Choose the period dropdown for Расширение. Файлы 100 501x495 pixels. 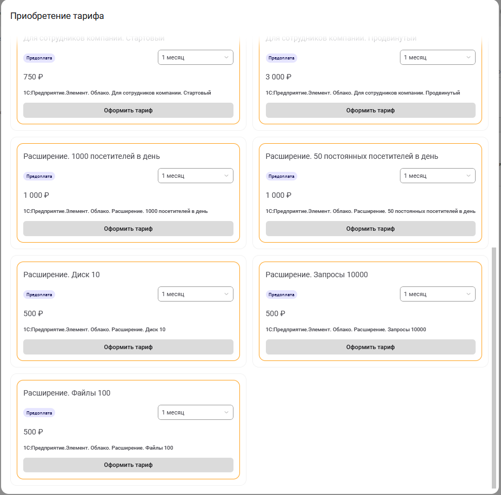pos(196,412)
